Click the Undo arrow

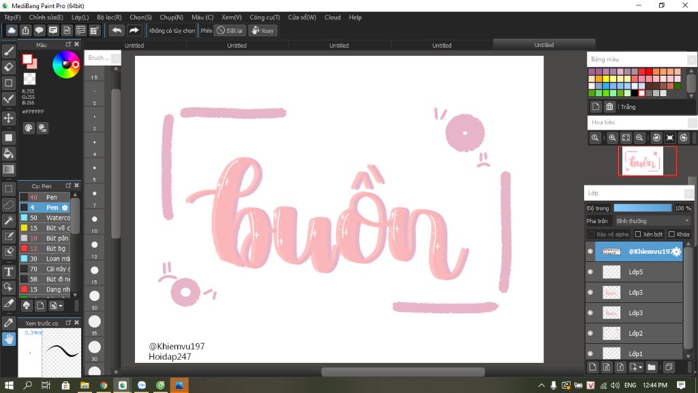coord(117,30)
